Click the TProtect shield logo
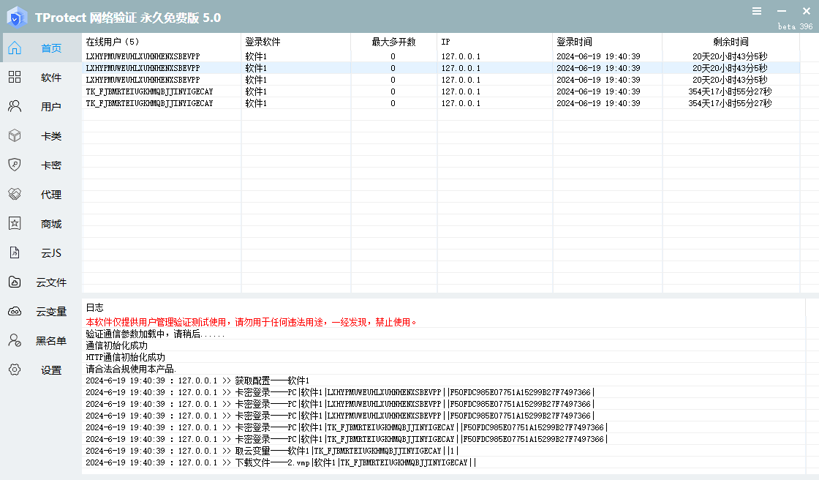The height and width of the screenshot is (480, 819). [17, 17]
